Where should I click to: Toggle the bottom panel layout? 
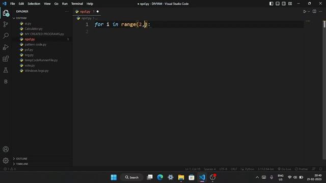click(x=277, y=4)
